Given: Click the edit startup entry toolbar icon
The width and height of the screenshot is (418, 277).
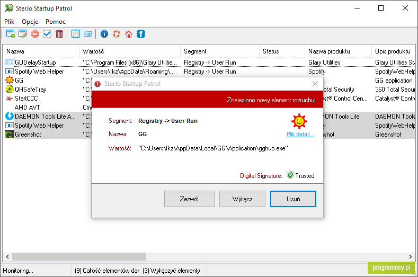Looking at the screenshot, I should [x=23, y=34].
